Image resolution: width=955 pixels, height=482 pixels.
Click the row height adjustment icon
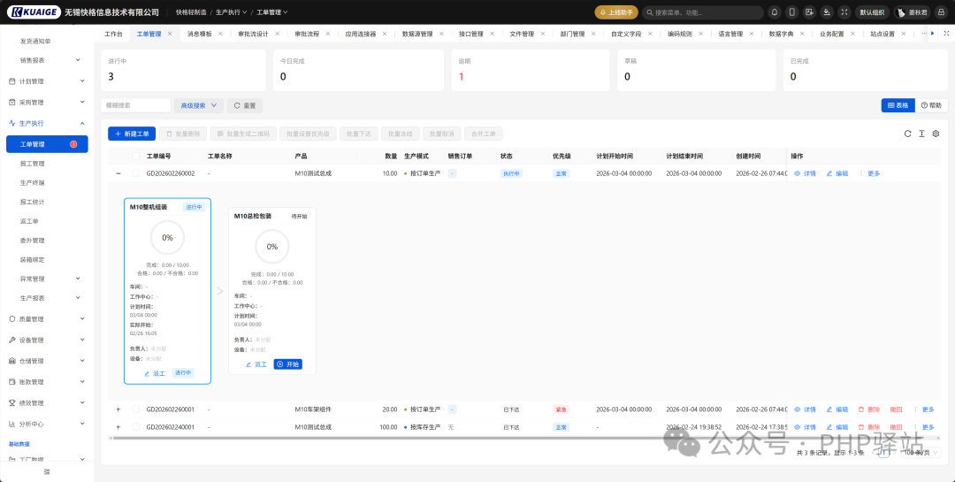point(922,134)
